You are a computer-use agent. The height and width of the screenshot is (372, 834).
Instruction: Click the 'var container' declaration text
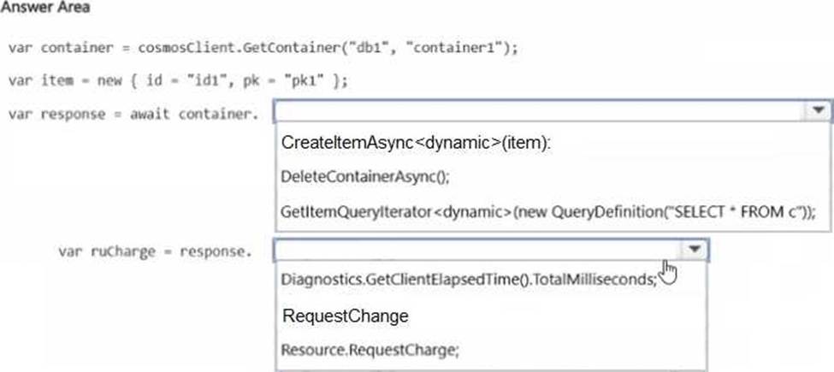pyautogui.click(x=62, y=48)
